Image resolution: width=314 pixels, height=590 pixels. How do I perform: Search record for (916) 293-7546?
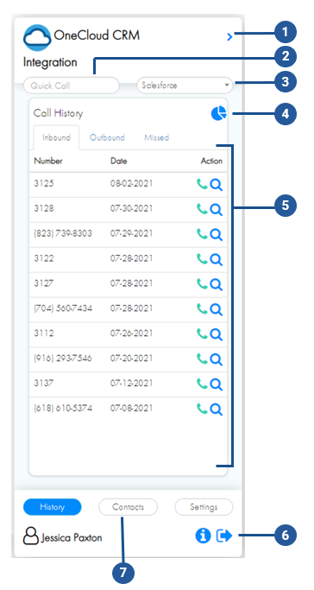pyautogui.click(x=216, y=359)
